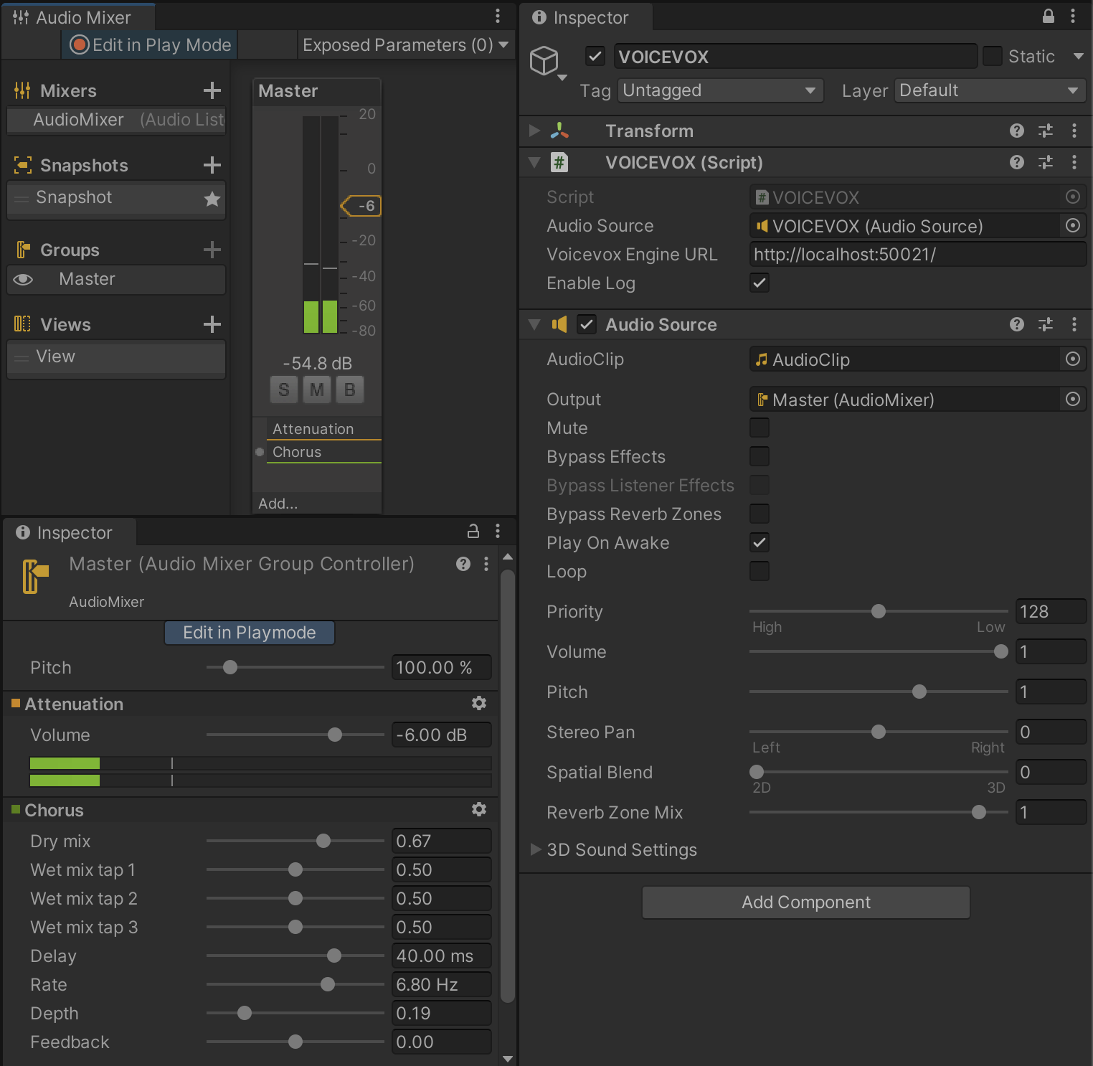
Task: Expand the 3D Sound Settings section
Action: click(x=535, y=849)
